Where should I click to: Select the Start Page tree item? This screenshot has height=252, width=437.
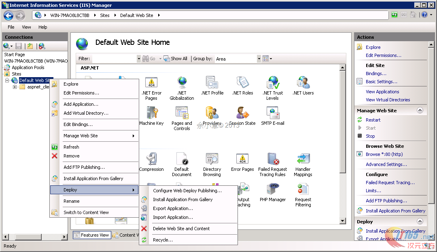15,55
